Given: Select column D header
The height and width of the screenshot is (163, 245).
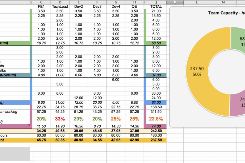Looking at the screenshot, I should pos(60,2).
